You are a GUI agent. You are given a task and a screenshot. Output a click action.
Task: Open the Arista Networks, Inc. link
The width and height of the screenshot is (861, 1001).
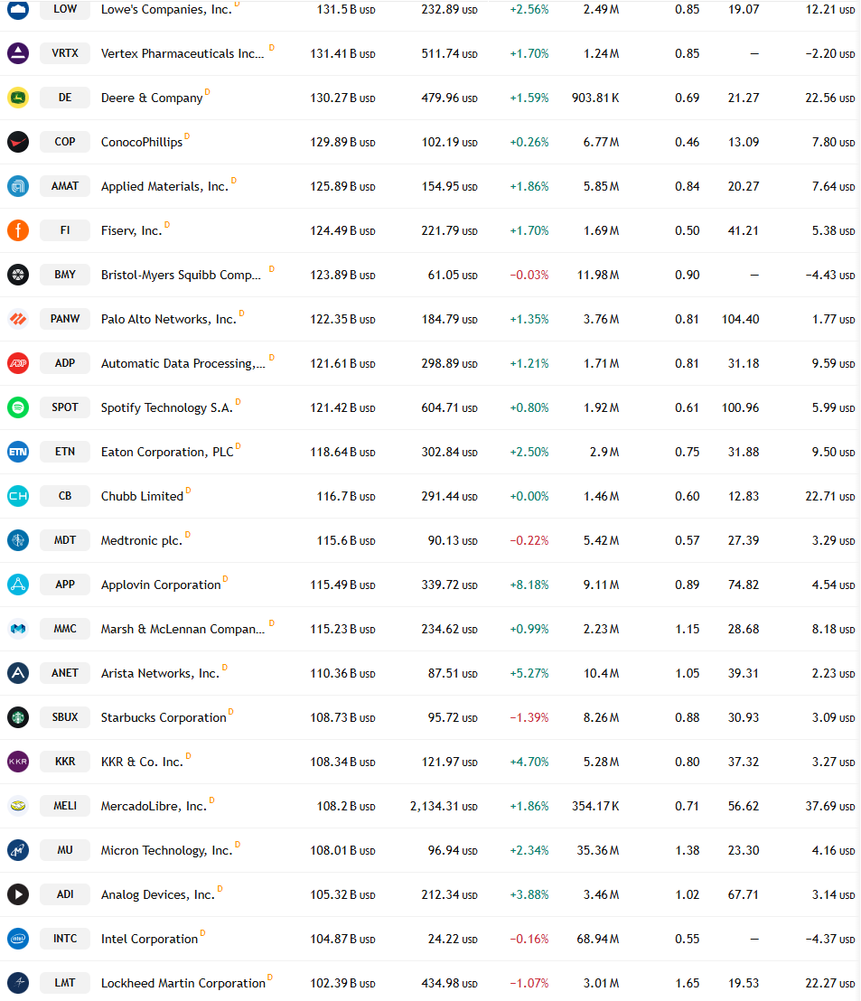(x=160, y=673)
